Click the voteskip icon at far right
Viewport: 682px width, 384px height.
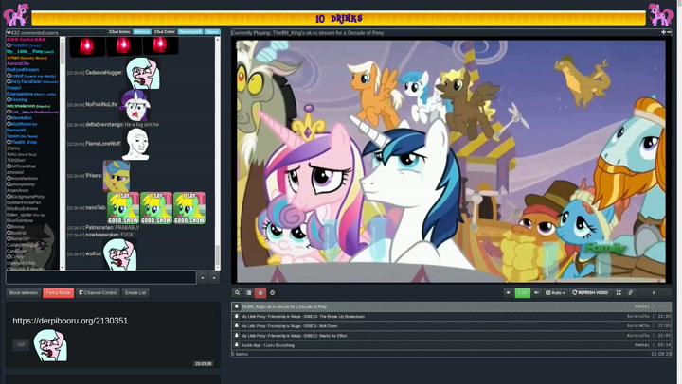click(654, 293)
